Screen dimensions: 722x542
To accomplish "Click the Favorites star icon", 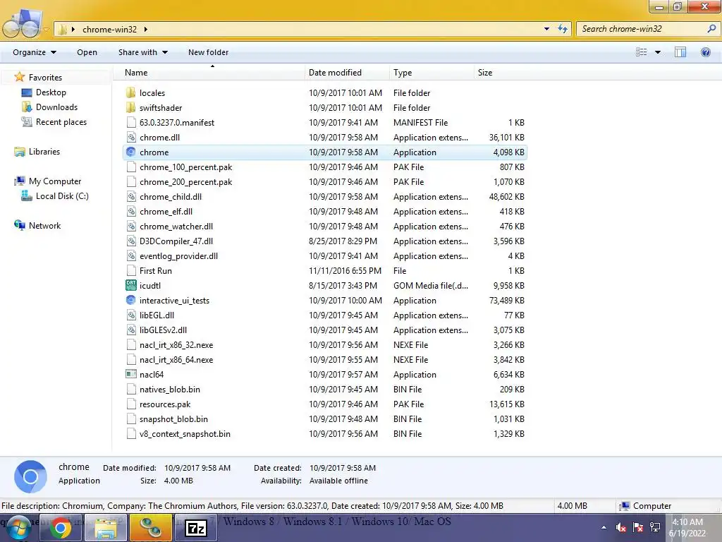I will click(x=19, y=77).
